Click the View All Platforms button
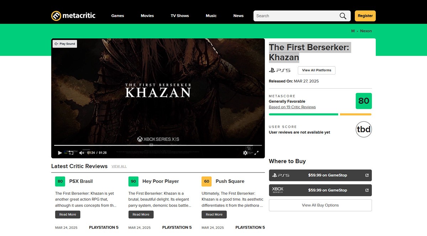Screen dimensions: 427x236 pyautogui.click(x=317, y=70)
